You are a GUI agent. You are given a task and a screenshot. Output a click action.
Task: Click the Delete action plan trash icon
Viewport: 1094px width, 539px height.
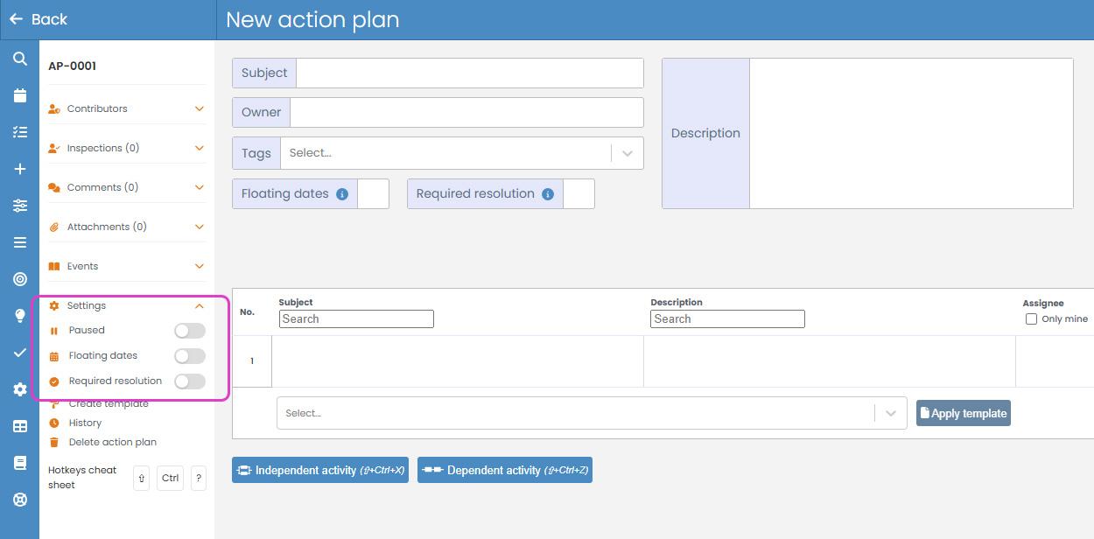pyautogui.click(x=54, y=442)
